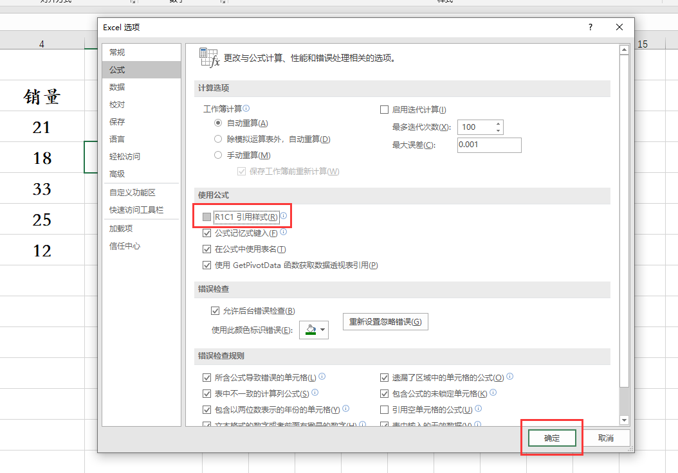Open the 高级 options category
The height and width of the screenshot is (473, 678).
142,174
